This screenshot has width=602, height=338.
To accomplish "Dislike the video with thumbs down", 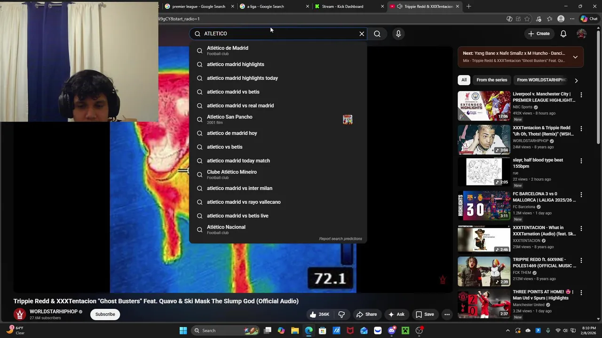I will click(342, 315).
